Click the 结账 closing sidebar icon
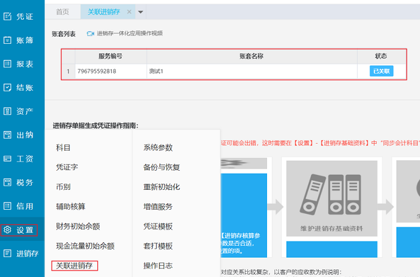420x277 pixels. coord(8,88)
